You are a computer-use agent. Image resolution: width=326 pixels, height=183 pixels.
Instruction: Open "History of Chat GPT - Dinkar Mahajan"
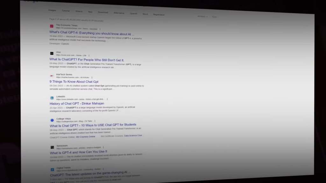(x=77, y=103)
